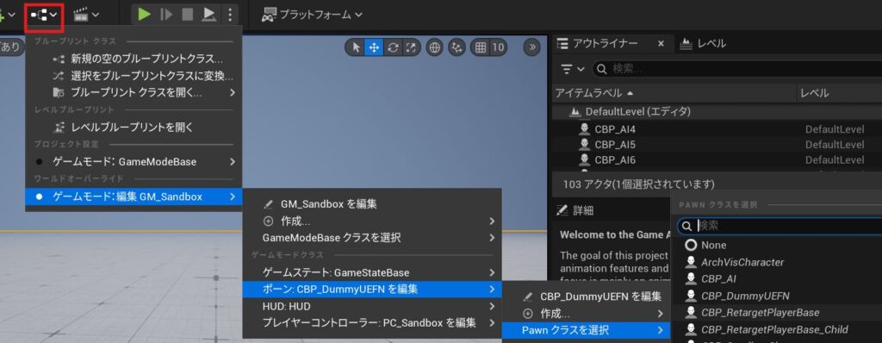Toggle world coordinate space globe icon
The image size is (882, 343).
coord(434,48)
